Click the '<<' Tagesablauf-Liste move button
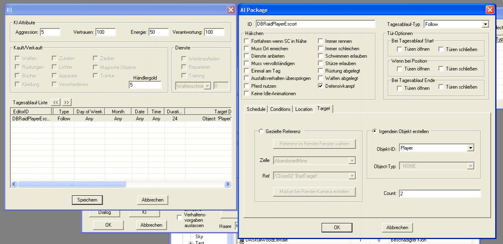Image resolution: width=503 pixels, height=244 pixels. tap(56, 102)
